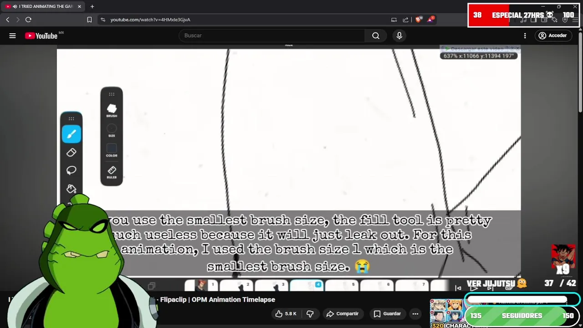
Task: Click the search magnifier button
Action: (x=376, y=36)
